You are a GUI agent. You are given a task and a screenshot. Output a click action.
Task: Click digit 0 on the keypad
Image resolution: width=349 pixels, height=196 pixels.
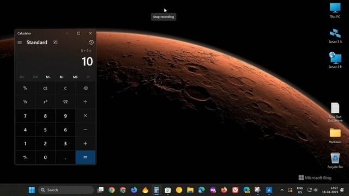(x=45, y=157)
